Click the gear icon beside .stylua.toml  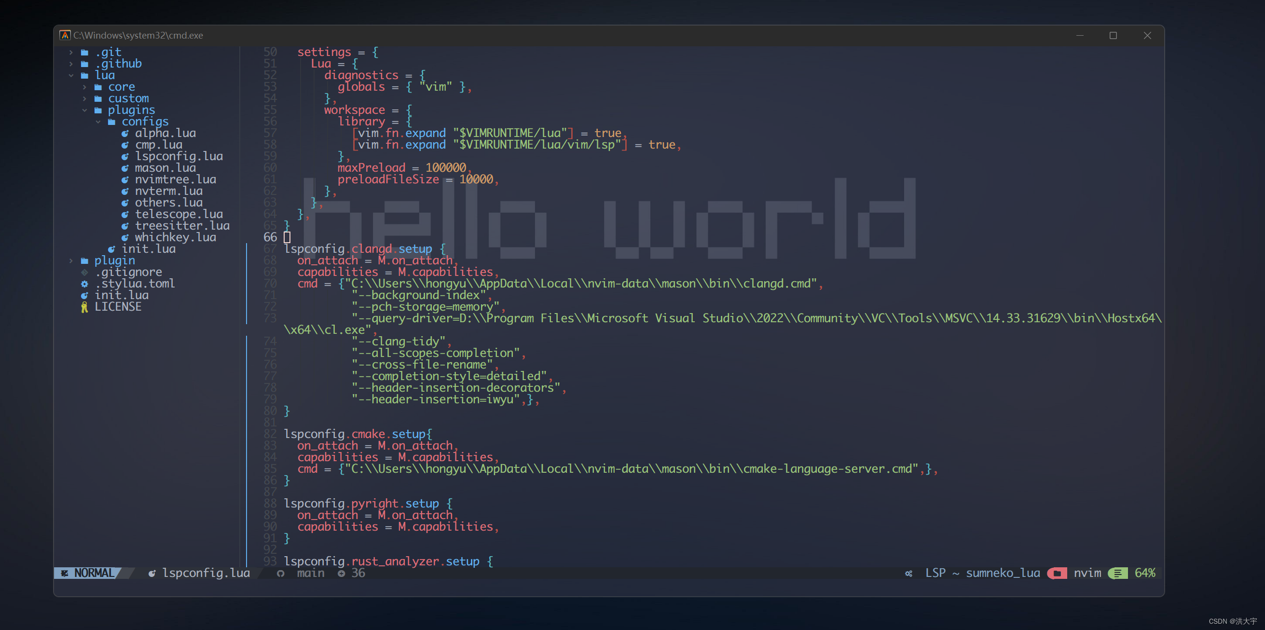pyautogui.click(x=84, y=283)
